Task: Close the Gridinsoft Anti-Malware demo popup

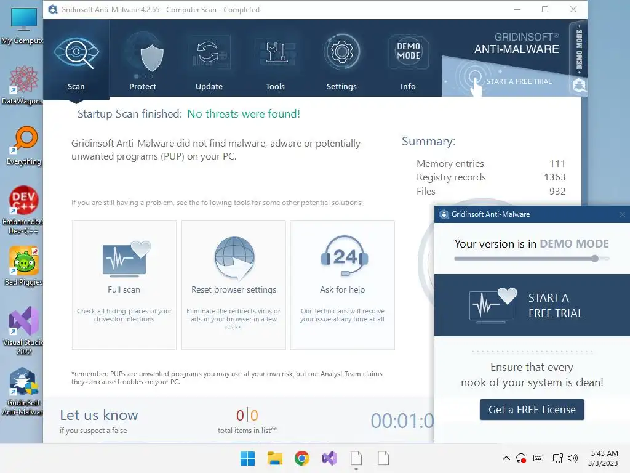Action: coord(623,214)
